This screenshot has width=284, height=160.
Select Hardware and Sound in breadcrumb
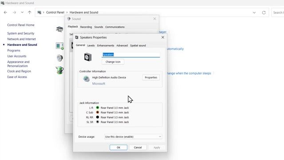point(84,12)
